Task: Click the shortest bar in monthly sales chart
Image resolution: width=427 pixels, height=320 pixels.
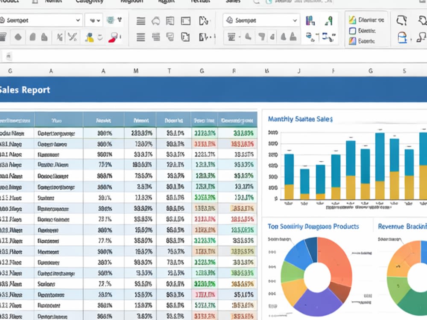Action: pyautogui.click(x=304, y=184)
